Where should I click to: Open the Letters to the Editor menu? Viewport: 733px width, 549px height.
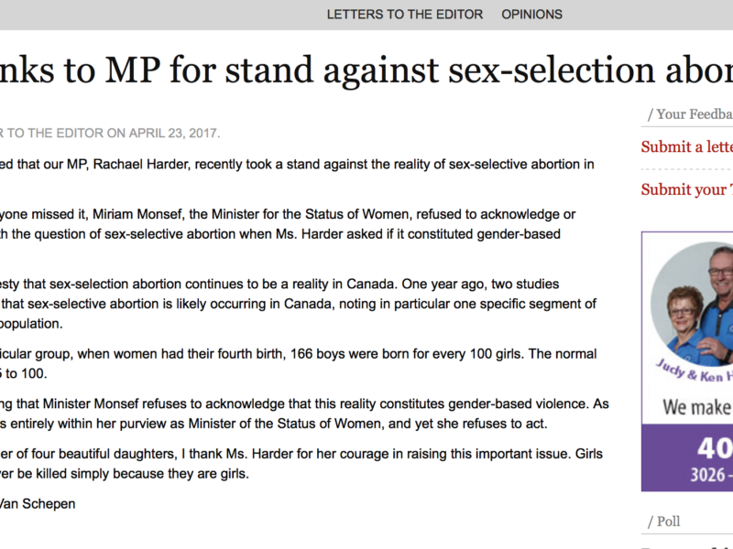pyautogui.click(x=404, y=14)
